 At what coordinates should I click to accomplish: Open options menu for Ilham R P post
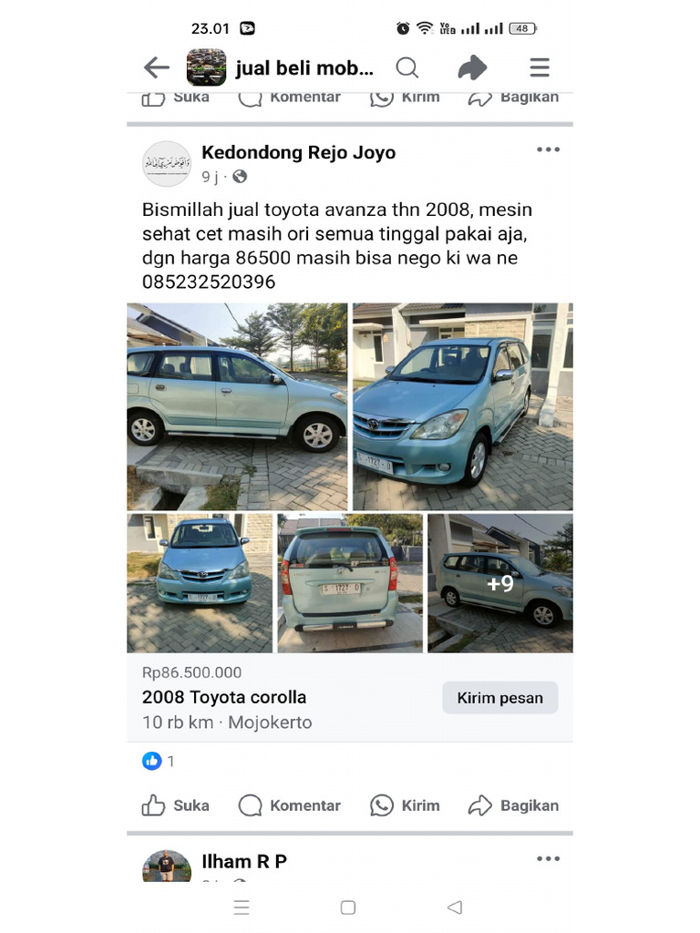548,858
